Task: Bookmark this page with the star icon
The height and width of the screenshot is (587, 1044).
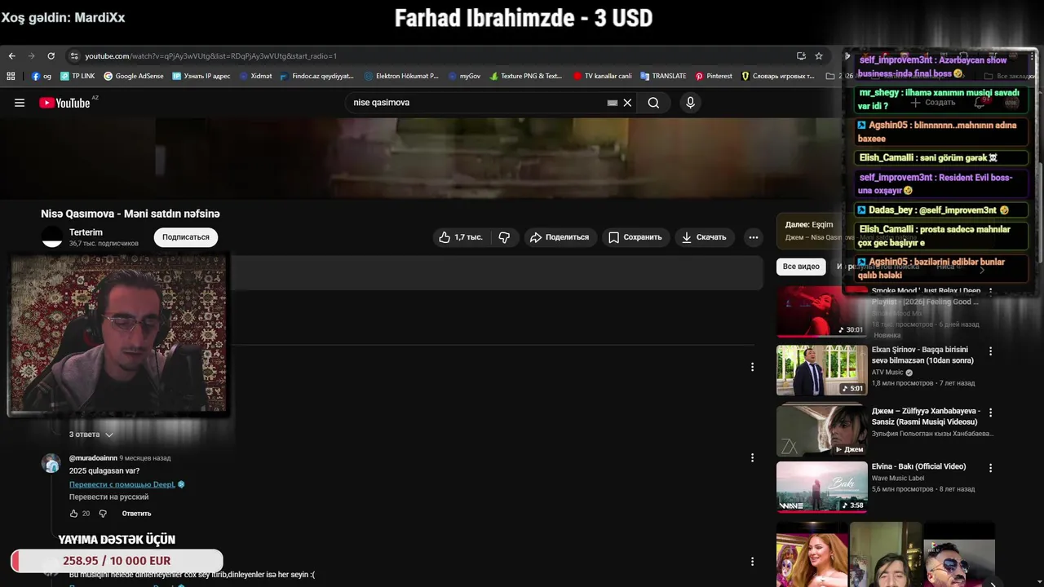Action: click(x=819, y=56)
